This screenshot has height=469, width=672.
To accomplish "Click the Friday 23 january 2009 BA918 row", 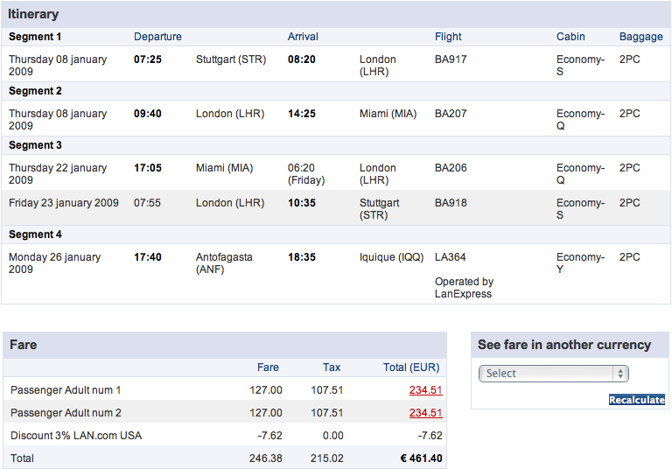I will point(336,208).
